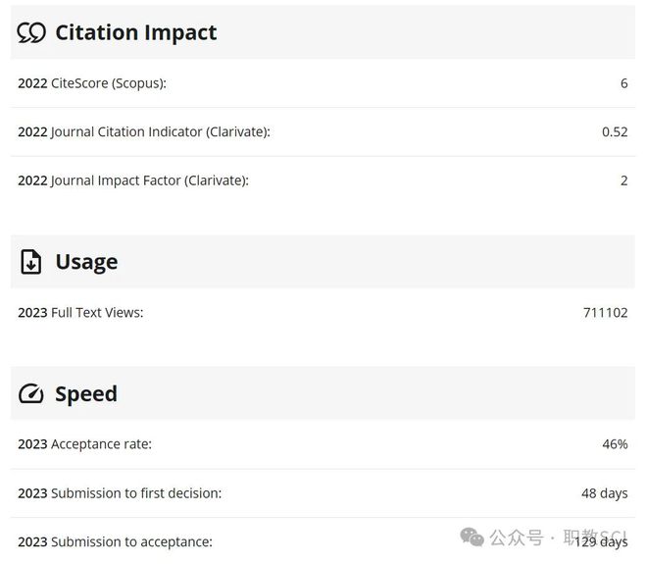Click the Citation Impact quote-bubbles icon
Image resolution: width=647 pixels, height=564 pixels.
click(x=31, y=32)
